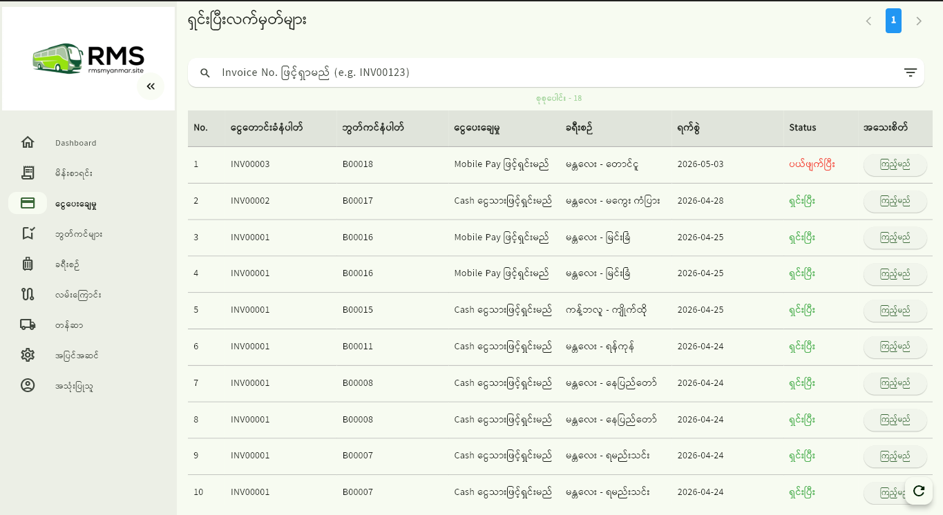
Task: Select the payment card icon in the sidebar
Action: [x=28, y=203]
